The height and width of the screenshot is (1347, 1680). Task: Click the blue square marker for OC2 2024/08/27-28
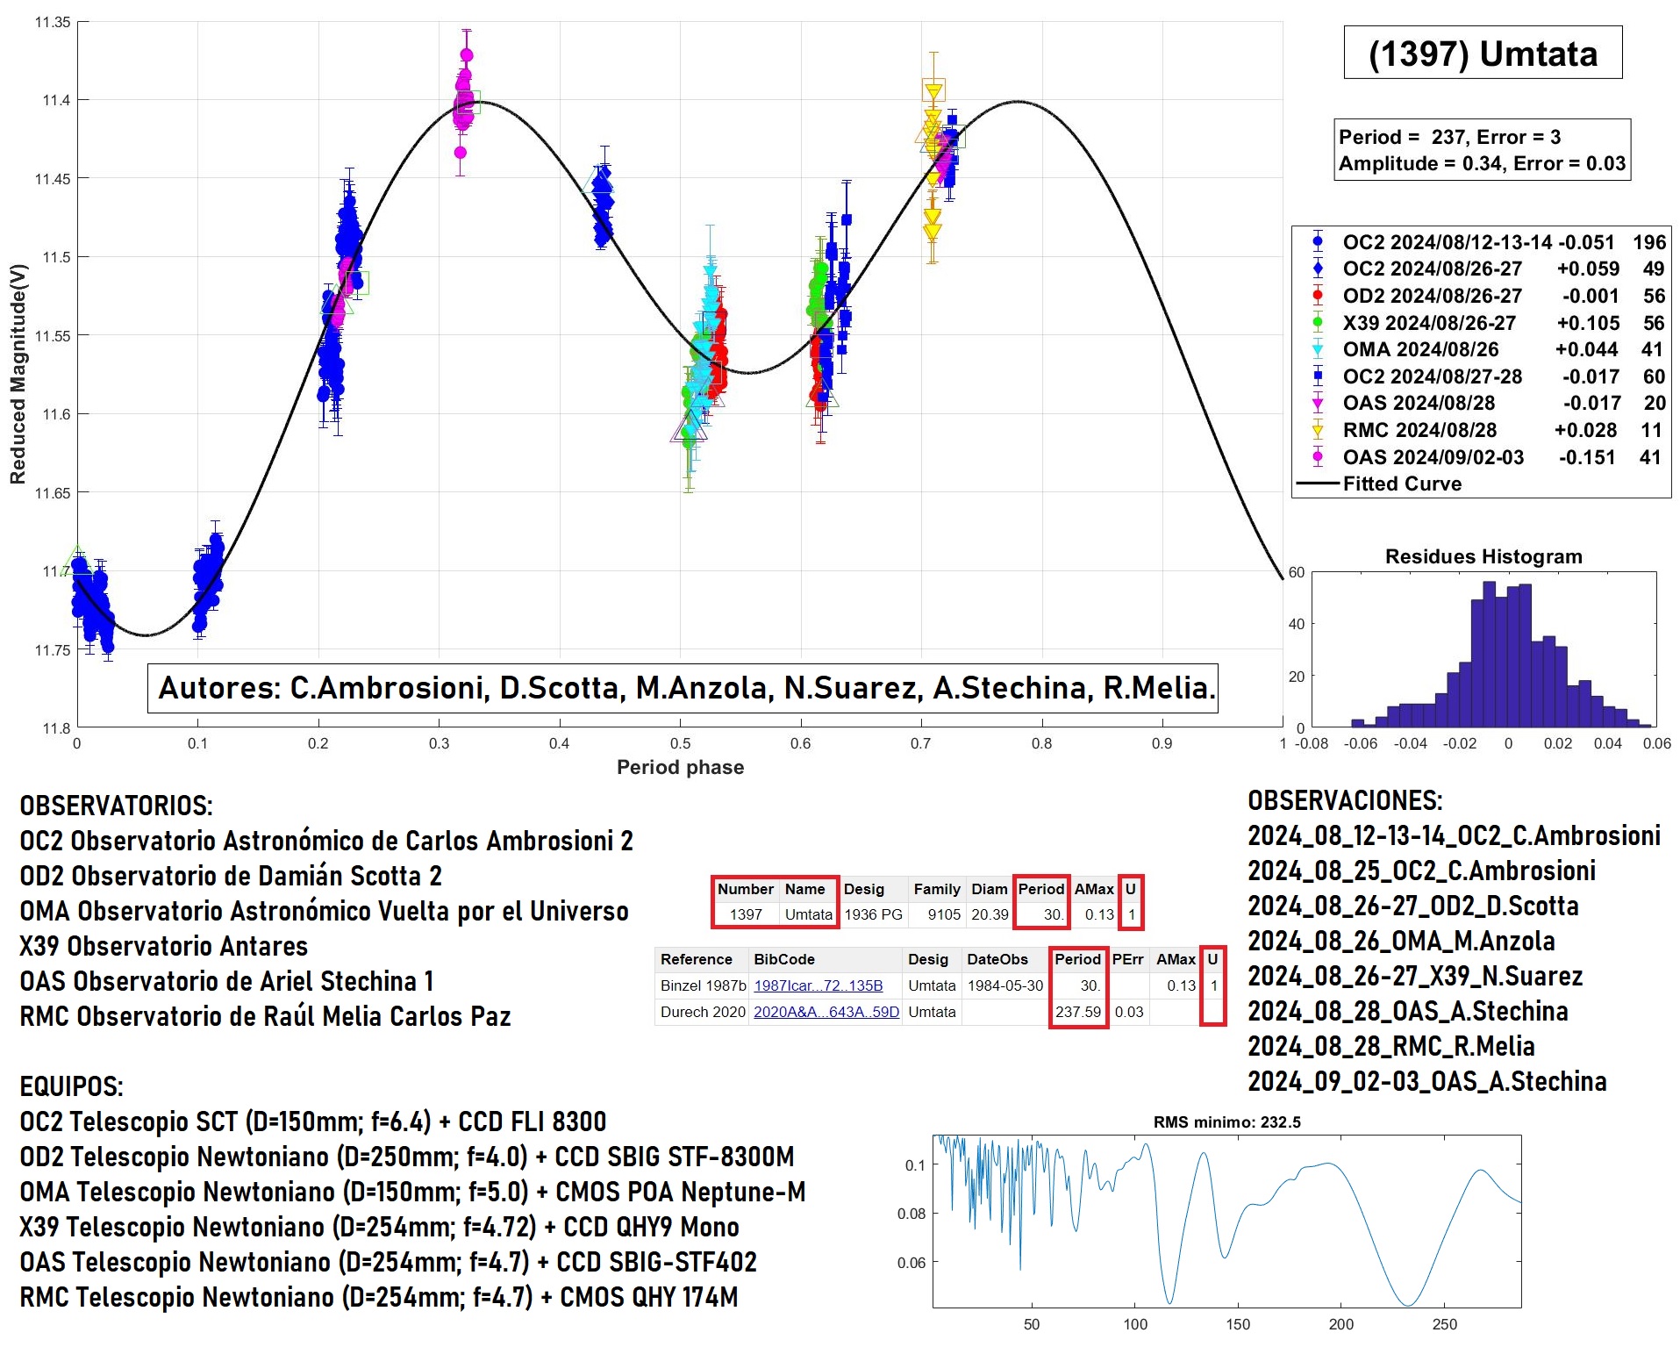coord(1317,376)
